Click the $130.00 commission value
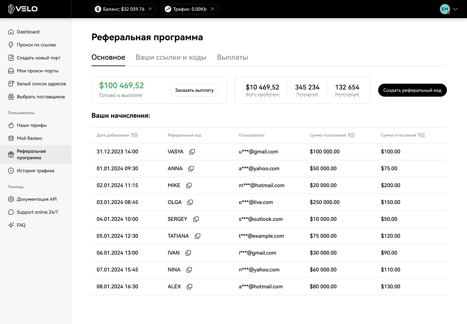The image size is (467, 324). [390, 287]
